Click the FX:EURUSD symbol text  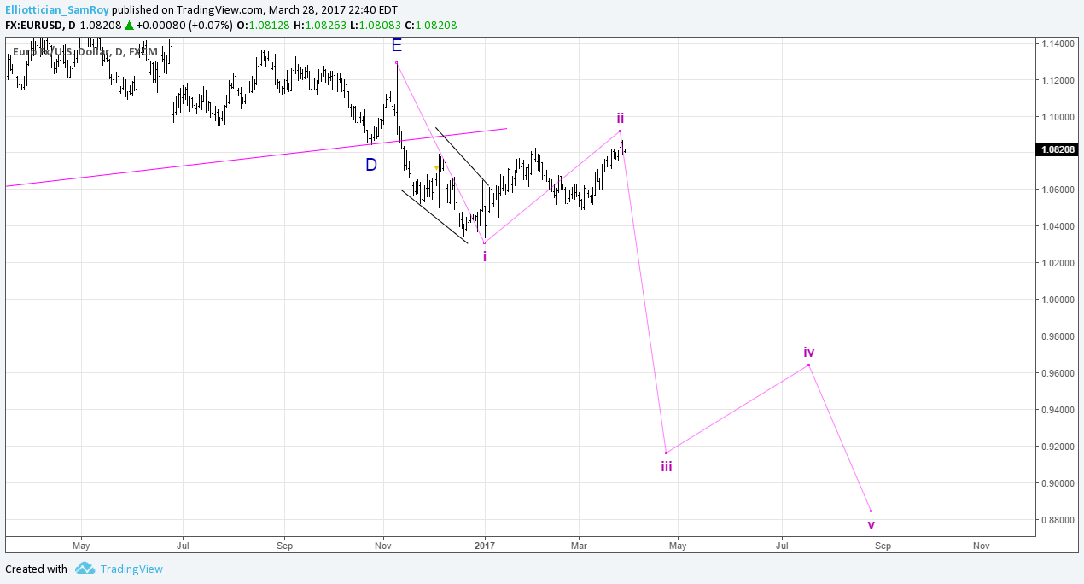34,26
